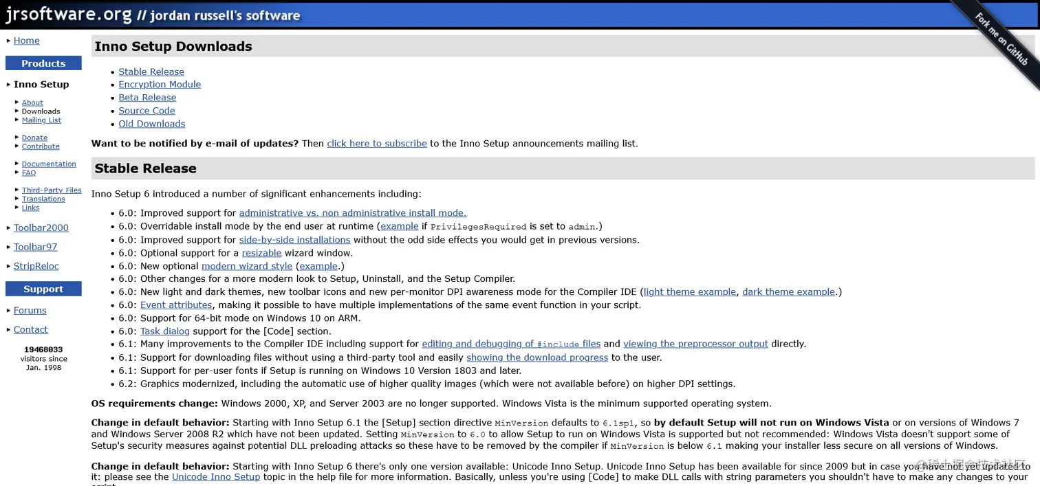The image size is (1040, 486).
Task: Open side-by-side installations link
Action: click(x=295, y=240)
